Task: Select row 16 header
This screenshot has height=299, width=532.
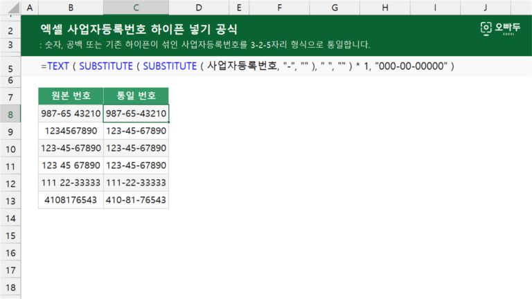Action: click(x=10, y=253)
